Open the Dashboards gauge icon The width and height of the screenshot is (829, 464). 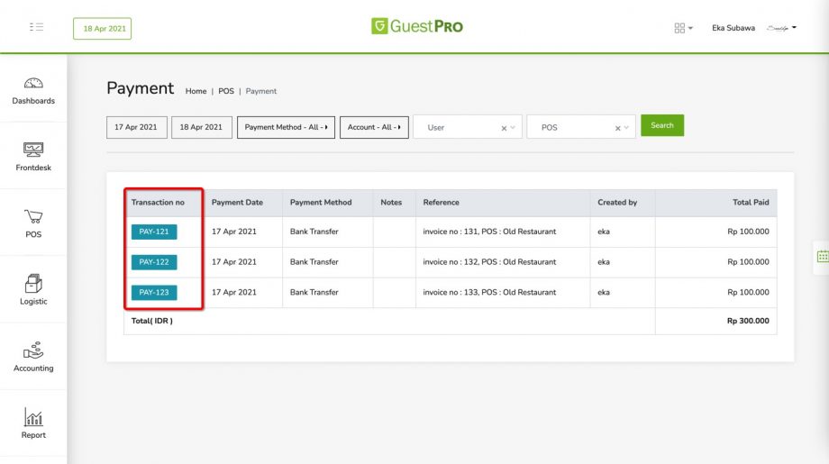pos(33,83)
